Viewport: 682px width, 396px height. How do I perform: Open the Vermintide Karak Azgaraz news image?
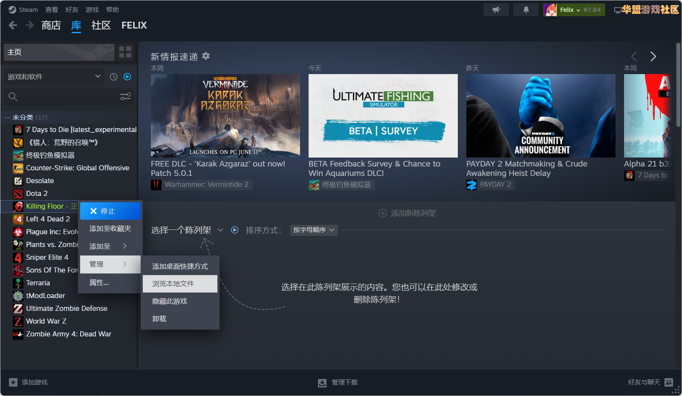coord(225,116)
